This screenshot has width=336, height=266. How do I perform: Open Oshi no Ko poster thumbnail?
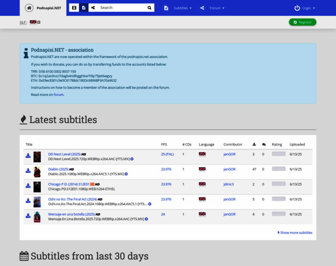point(37,202)
